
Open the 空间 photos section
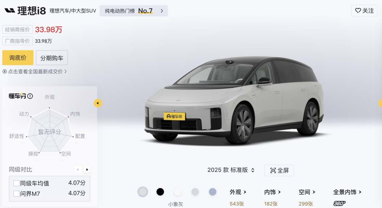click(x=307, y=192)
